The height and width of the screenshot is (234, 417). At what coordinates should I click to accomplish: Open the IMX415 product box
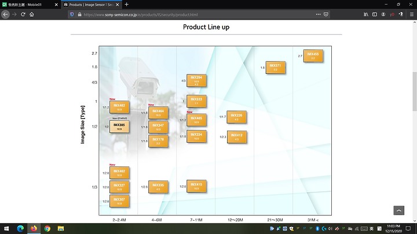(196, 186)
